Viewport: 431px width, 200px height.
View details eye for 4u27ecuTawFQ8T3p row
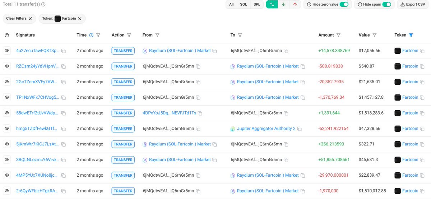[7, 51]
